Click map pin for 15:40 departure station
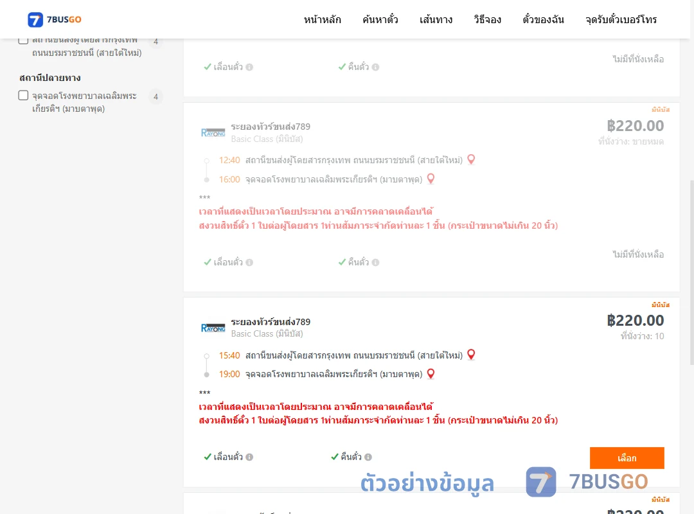The width and height of the screenshot is (694, 514). [x=472, y=355]
